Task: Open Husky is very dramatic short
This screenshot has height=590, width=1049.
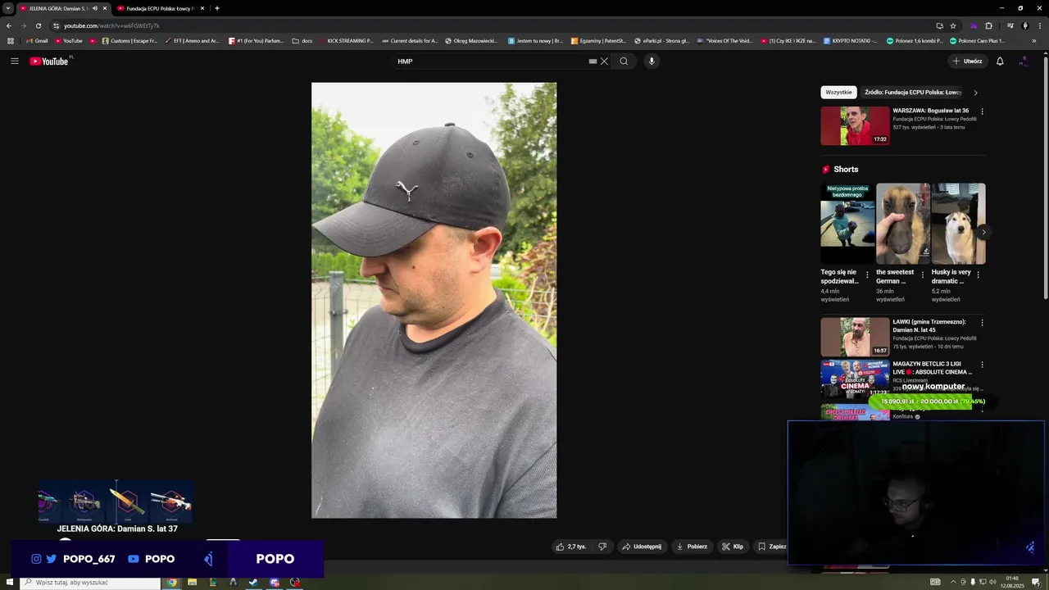Action: point(958,223)
